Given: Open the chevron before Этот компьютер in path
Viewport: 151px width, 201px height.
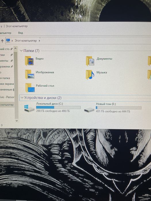Looking at the screenshot, I should (12, 41).
